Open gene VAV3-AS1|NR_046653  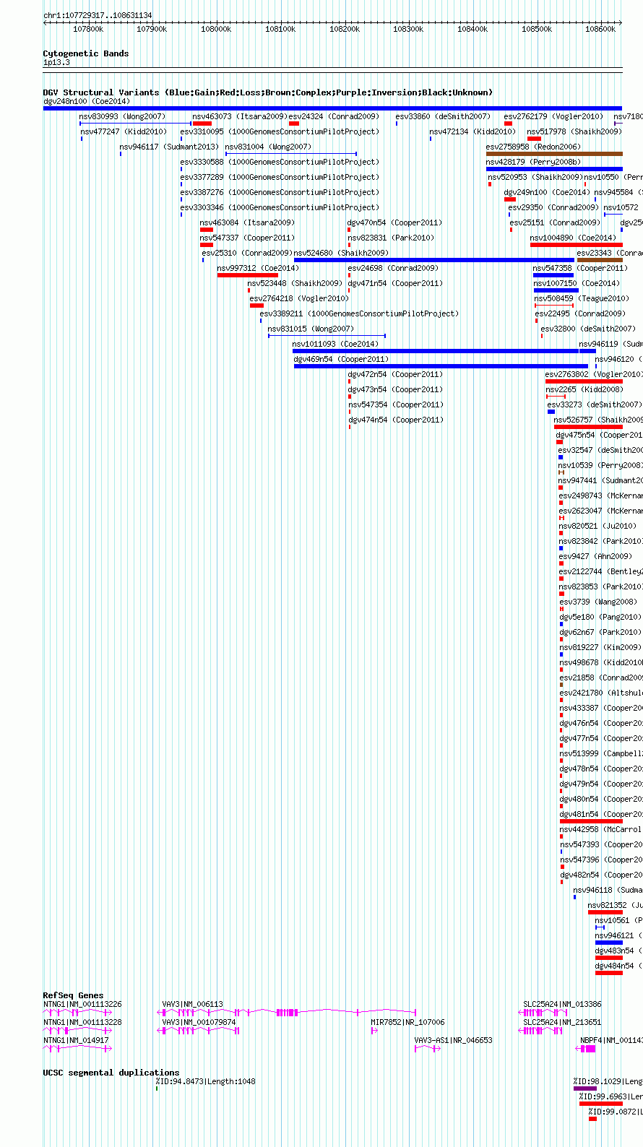coord(454,1040)
